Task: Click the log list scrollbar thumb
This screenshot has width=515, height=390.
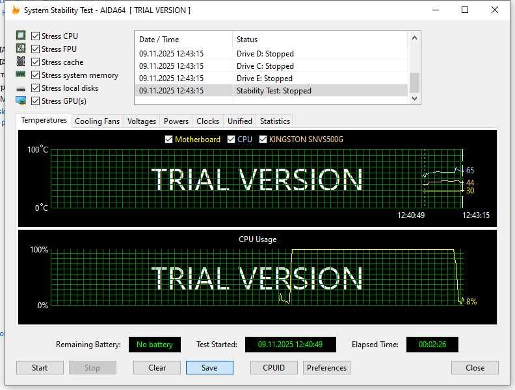Action: point(414,82)
